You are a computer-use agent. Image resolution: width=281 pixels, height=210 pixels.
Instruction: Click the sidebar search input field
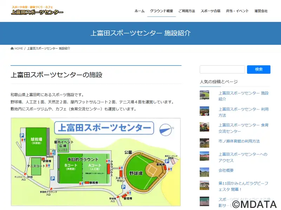(x=222, y=69)
